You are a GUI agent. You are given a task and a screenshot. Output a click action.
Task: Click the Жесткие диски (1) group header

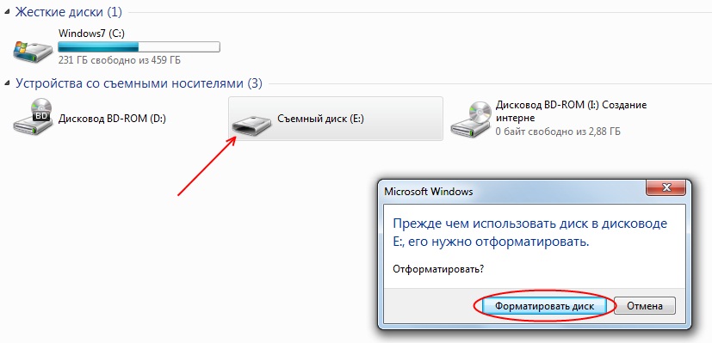pyautogui.click(x=69, y=12)
